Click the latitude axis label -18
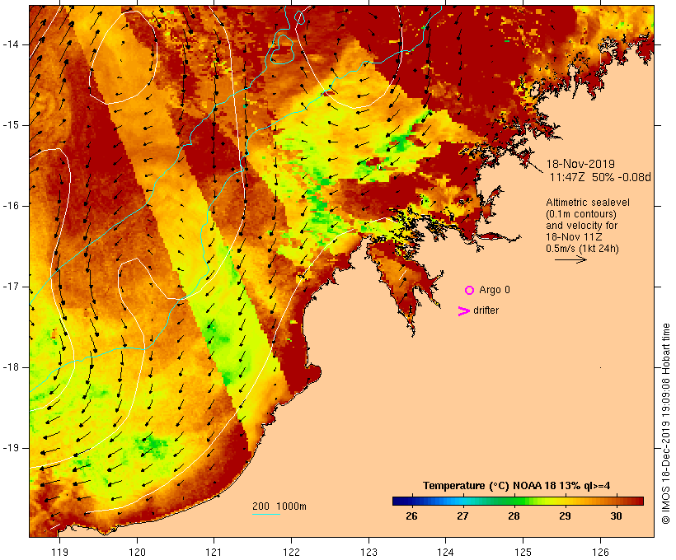The height and width of the screenshot is (560, 676). point(11,367)
